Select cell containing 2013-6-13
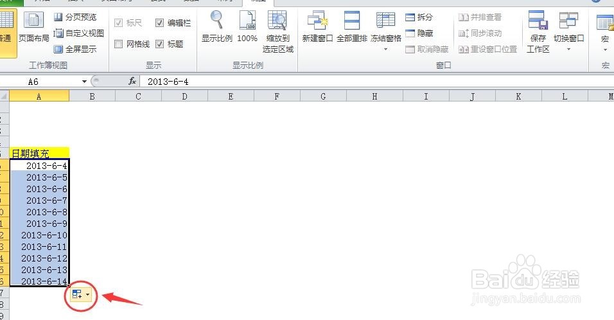 [39, 269]
